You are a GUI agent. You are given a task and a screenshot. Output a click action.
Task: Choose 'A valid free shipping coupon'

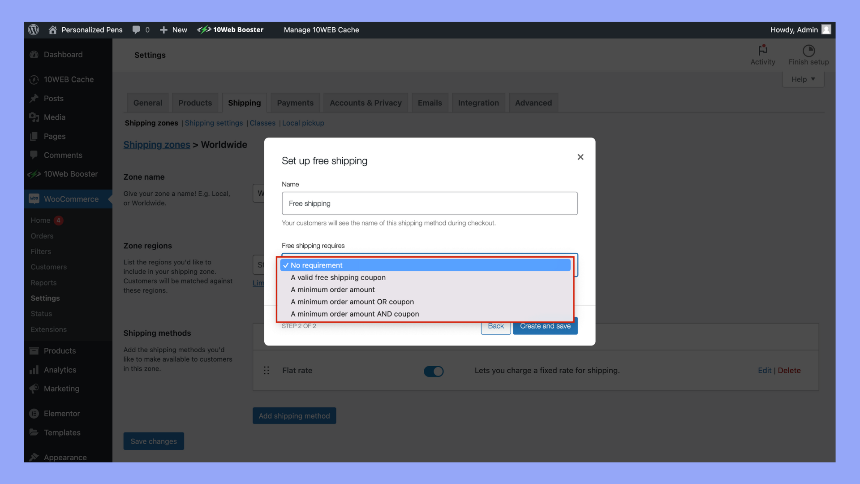[x=338, y=277]
